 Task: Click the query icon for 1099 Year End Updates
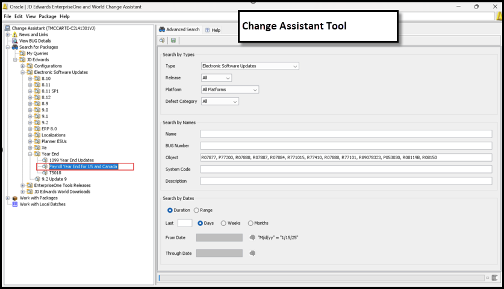click(45, 160)
